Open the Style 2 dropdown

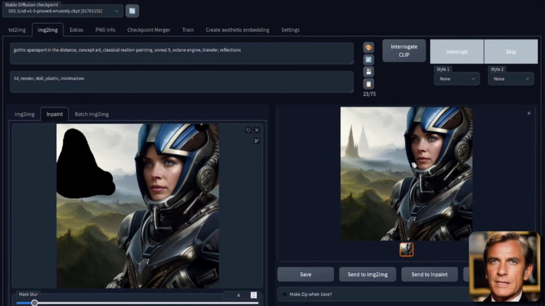click(510, 78)
